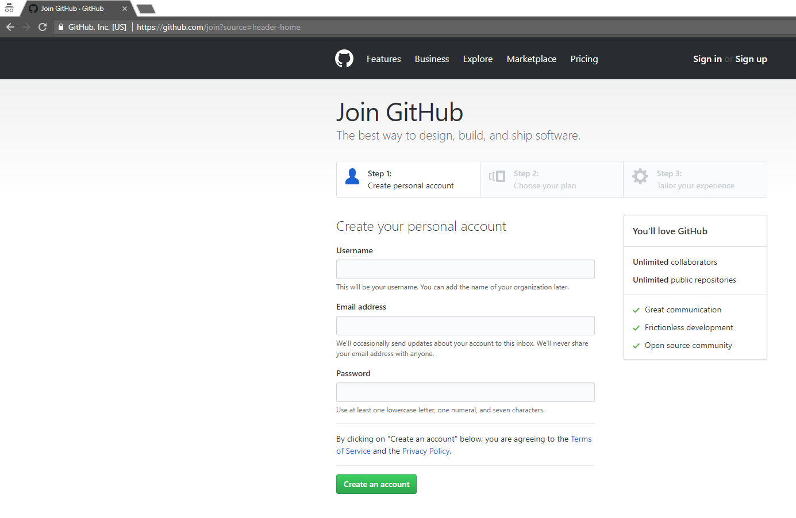Select Step 2: Choose your plan

(552, 179)
